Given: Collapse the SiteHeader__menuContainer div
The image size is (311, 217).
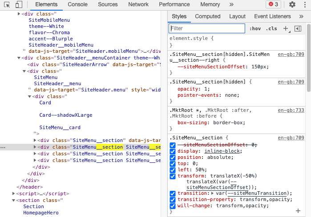Looking at the screenshot, I should tap(19, 58).
